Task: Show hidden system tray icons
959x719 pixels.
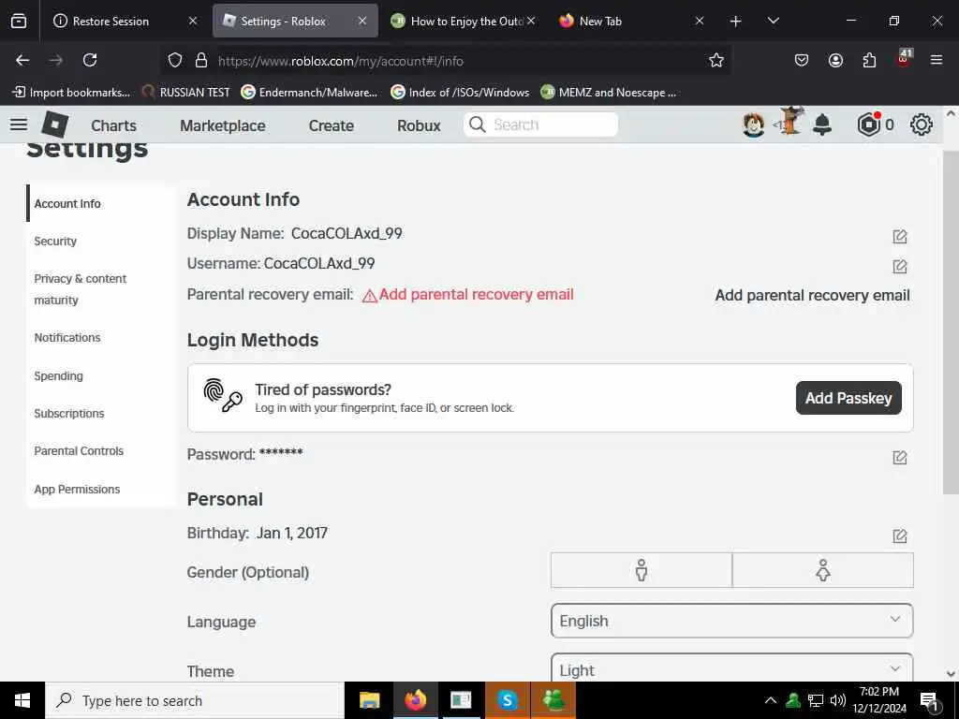Action: (x=771, y=700)
